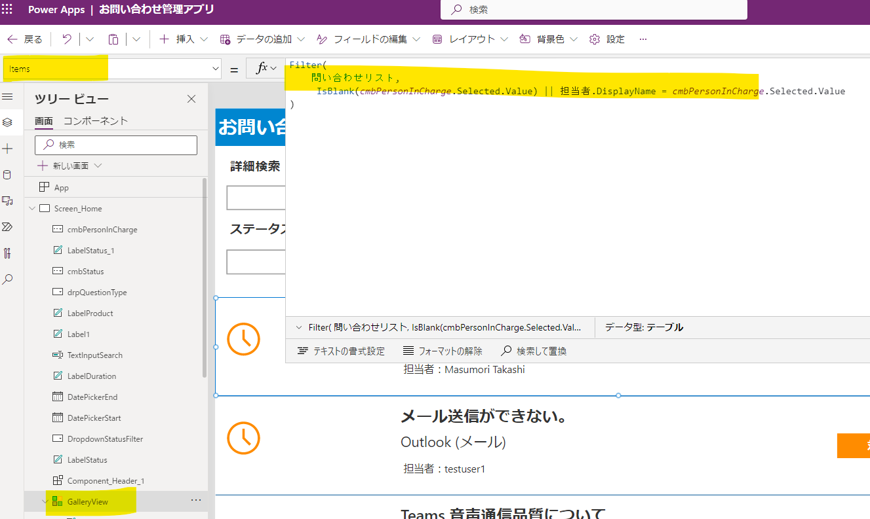
Task: Expand the undo dropdown arrow
Action: click(x=90, y=39)
